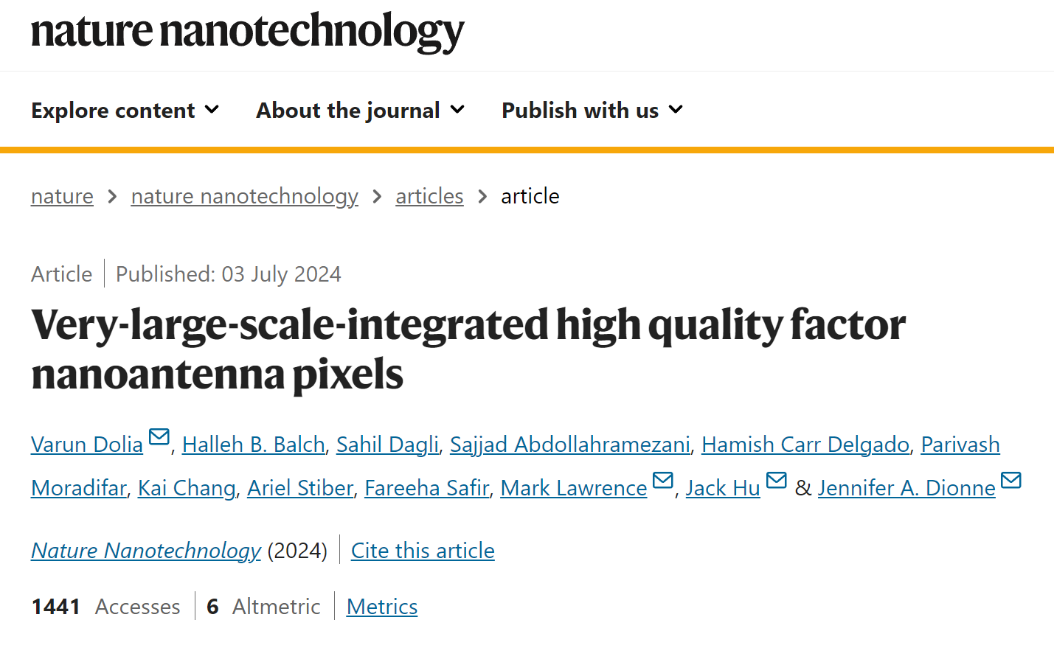
Task: Open the nature nanotechnology breadcrumb link
Action: (x=244, y=196)
